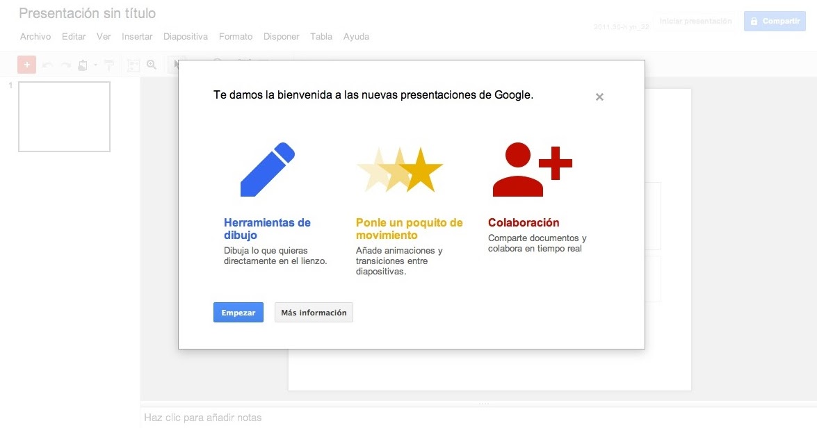Open the Editar menu
Image resolution: width=817 pixels, height=428 pixels.
click(74, 36)
